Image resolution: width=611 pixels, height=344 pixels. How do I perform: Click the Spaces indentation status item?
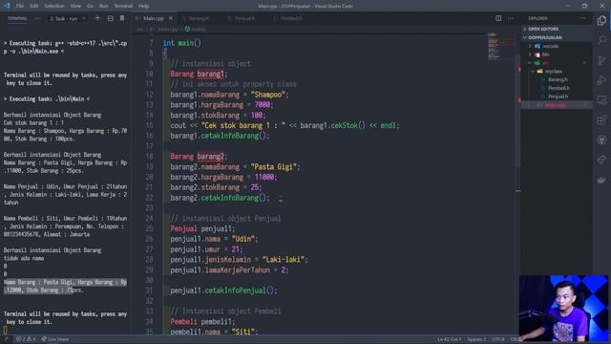click(476, 339)
